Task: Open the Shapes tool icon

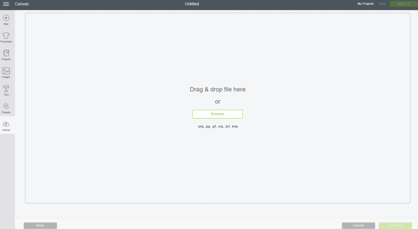Action: (6, 106)
